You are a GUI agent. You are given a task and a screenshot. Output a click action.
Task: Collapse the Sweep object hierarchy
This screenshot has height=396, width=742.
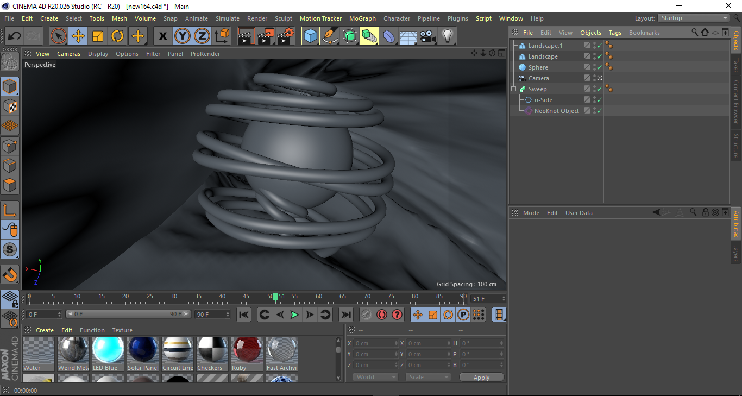513,89
